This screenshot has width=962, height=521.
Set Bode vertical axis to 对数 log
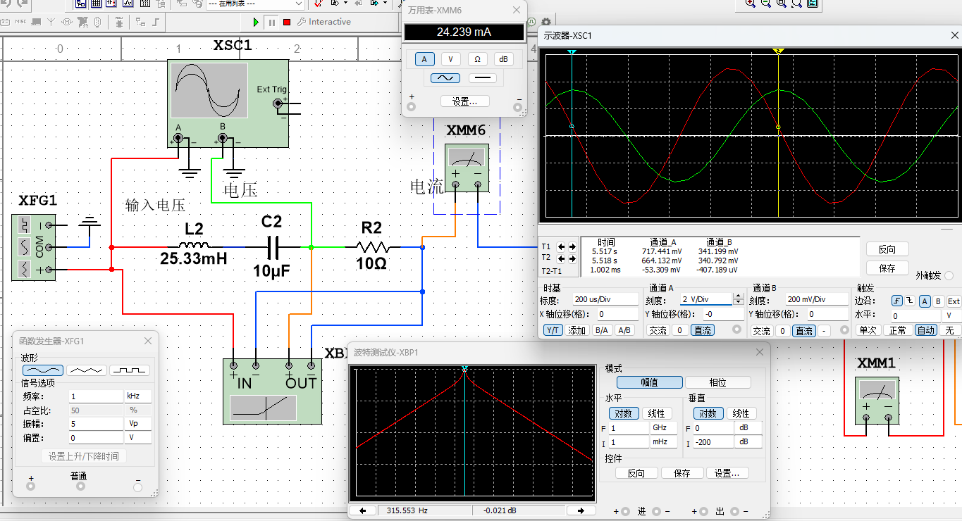(x=708, y=413)
